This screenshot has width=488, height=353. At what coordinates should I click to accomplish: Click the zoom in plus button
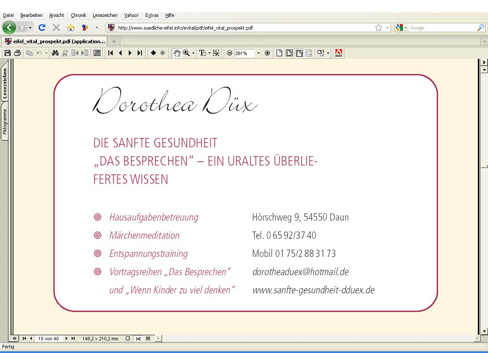pyautogui.click(x=267, y=53)
